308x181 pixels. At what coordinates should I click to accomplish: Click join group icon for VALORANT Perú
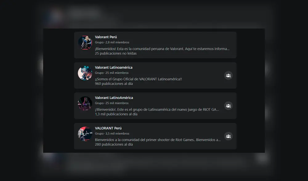pyautogui.click(x=228, y=137)
